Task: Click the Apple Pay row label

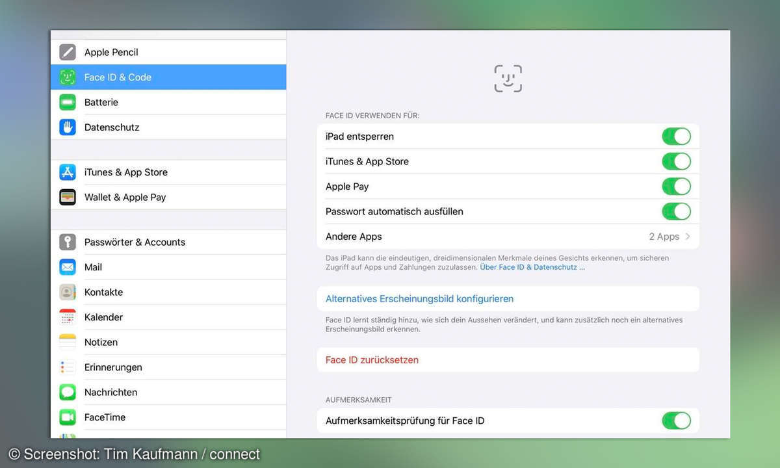Action: (x=347, y=187)
